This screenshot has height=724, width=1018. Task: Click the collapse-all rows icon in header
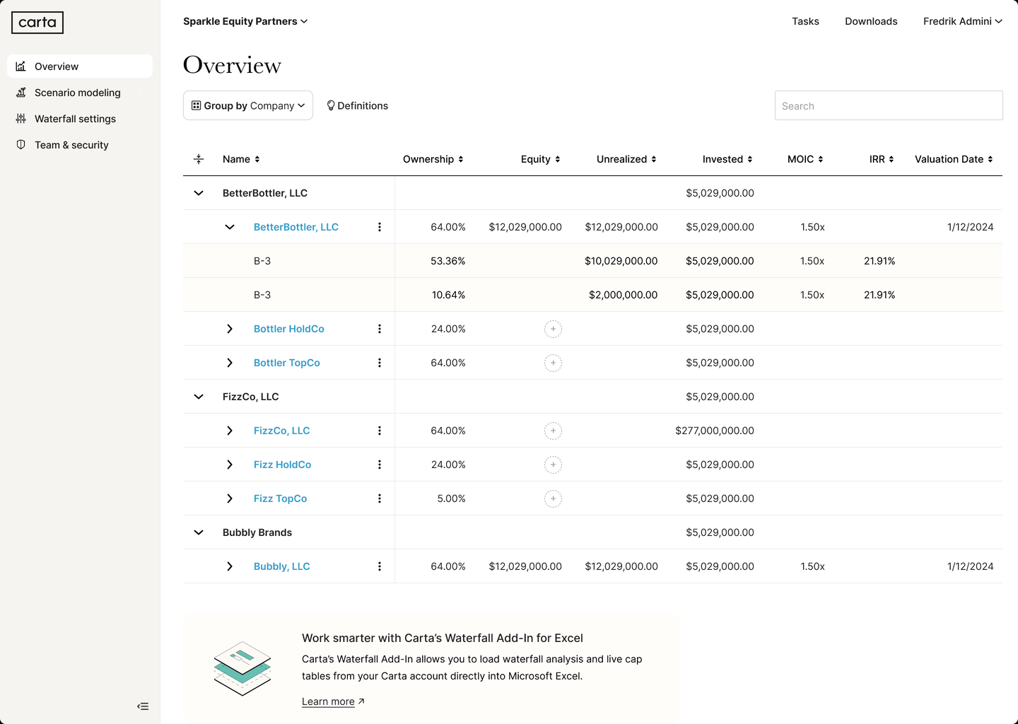coord(199,159)
